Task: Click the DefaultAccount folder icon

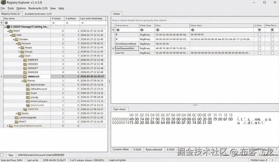Action: click(x=28, y=89)
